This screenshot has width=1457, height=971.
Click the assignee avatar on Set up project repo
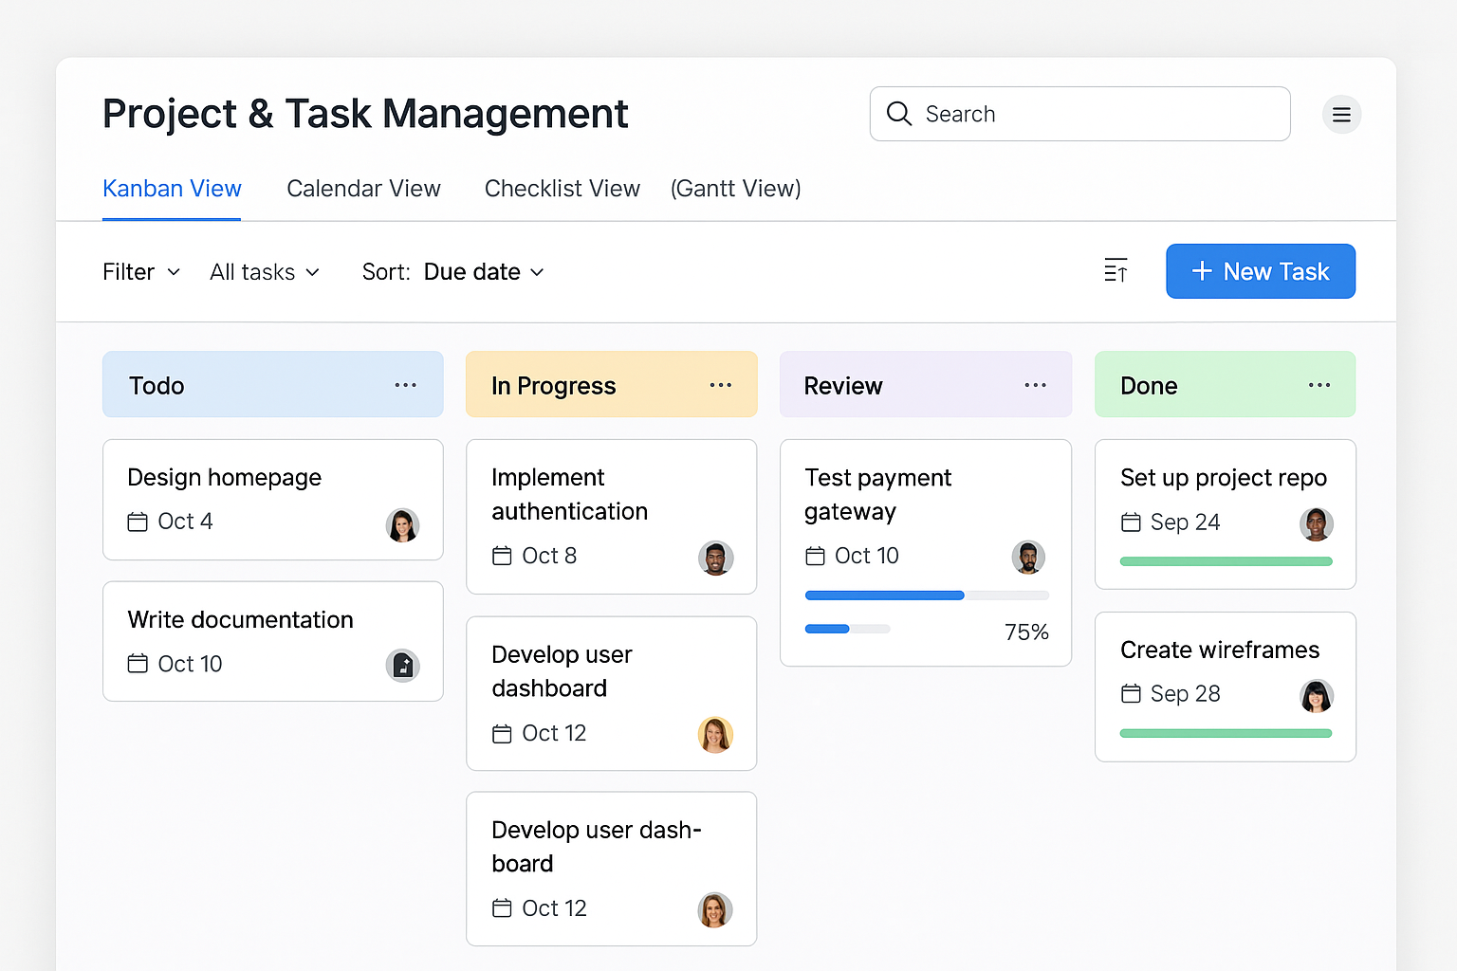[x=1317, y=523]
